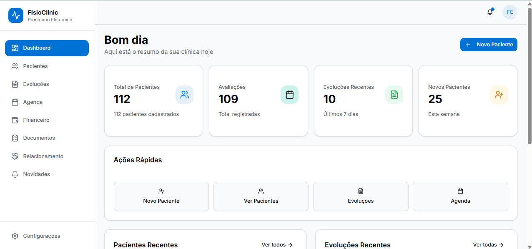532x249 pixels.
Task: Click the Pacientes Recentes heading
Action: coord(146,245)
